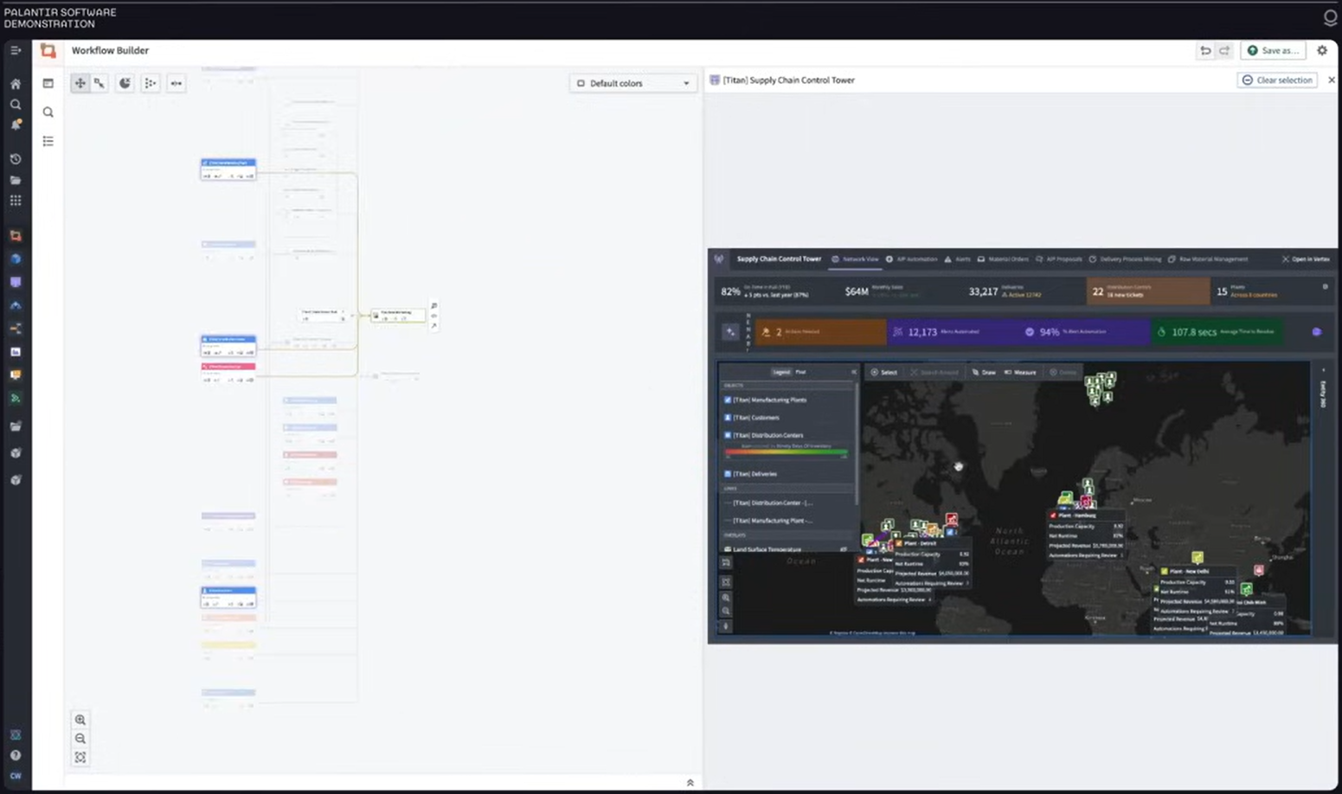
Task: Fit workflow canvas to screen
Action: (x=80, y=758)
